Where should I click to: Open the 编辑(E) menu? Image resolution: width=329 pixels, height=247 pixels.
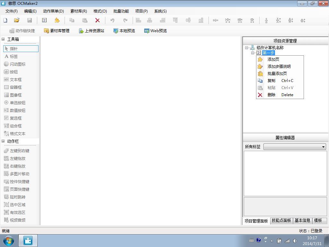(30, 11)
